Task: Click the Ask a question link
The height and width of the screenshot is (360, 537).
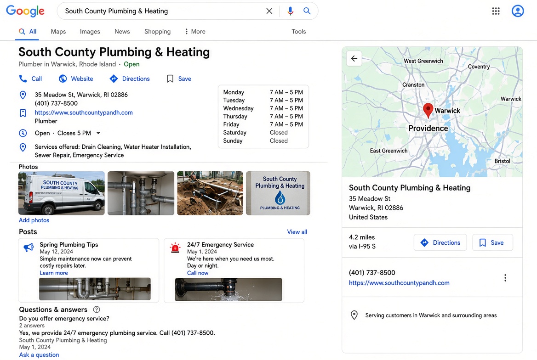Action: point(39,355)
